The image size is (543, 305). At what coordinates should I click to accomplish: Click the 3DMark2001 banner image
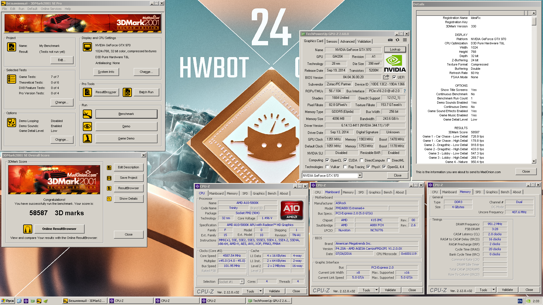point(83,23)
